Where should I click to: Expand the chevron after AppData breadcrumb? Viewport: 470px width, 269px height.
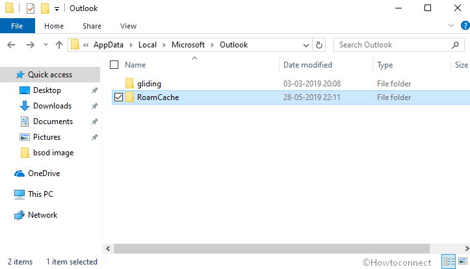pyautogui.click(x=131, y=45)
